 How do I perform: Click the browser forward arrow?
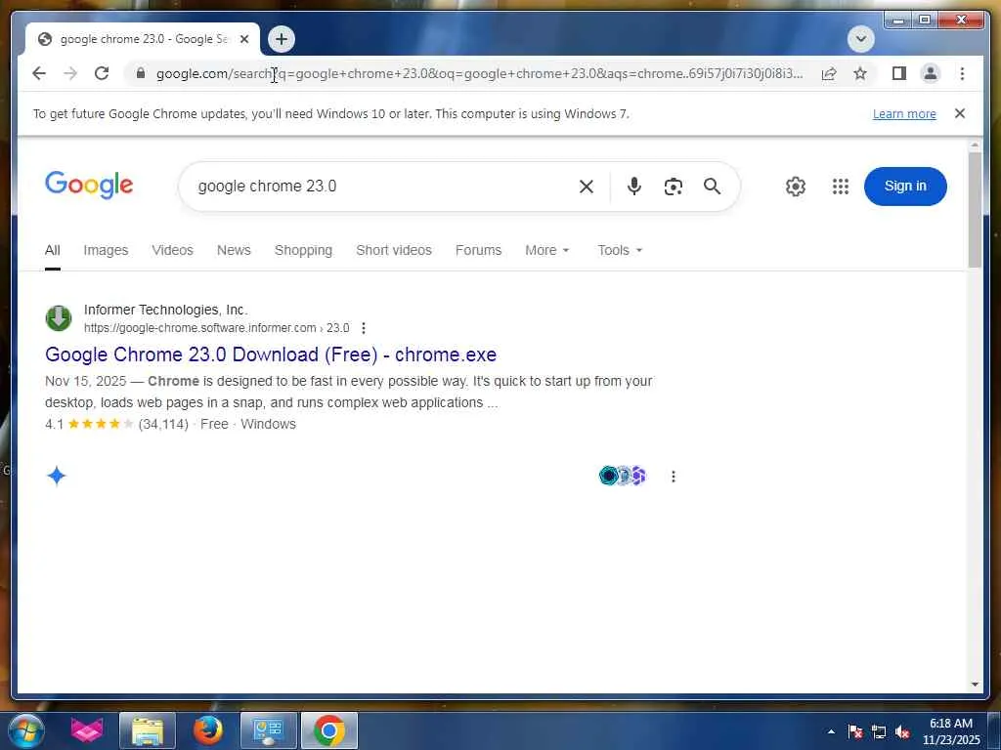[70, 73]
